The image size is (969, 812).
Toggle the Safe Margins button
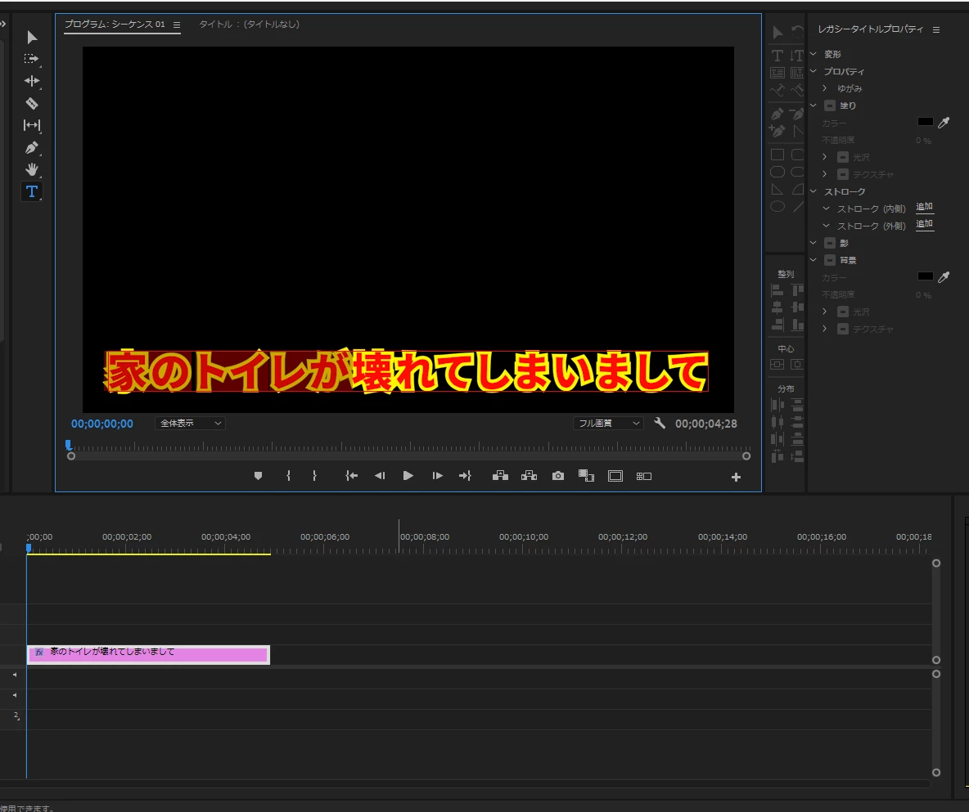[615, 476]
